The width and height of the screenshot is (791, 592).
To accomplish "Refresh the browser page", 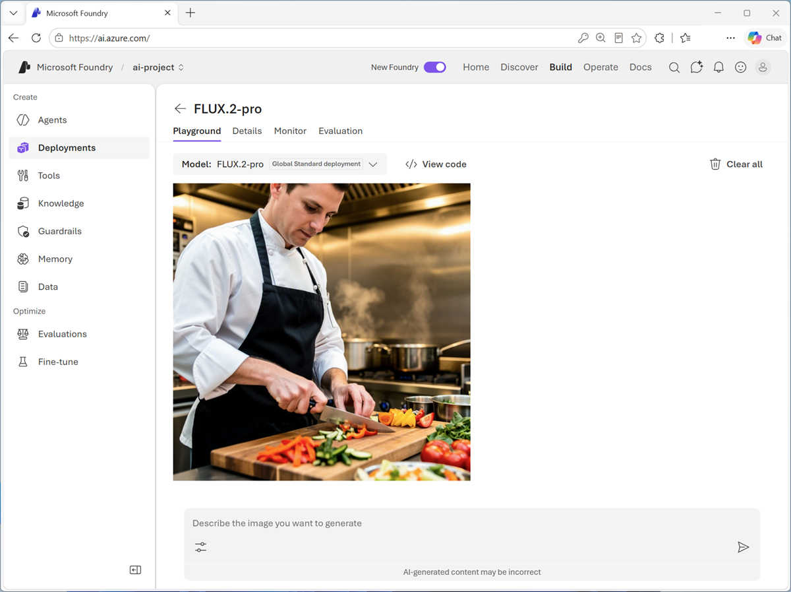I will click(x=36, y=38).
